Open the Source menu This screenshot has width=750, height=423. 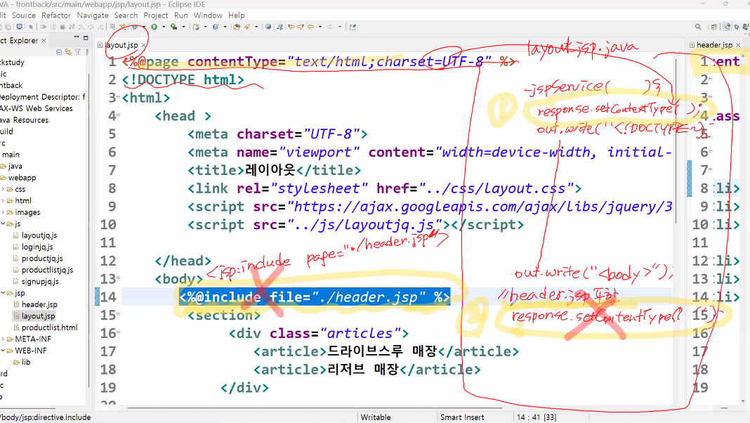tap(23, 15)
